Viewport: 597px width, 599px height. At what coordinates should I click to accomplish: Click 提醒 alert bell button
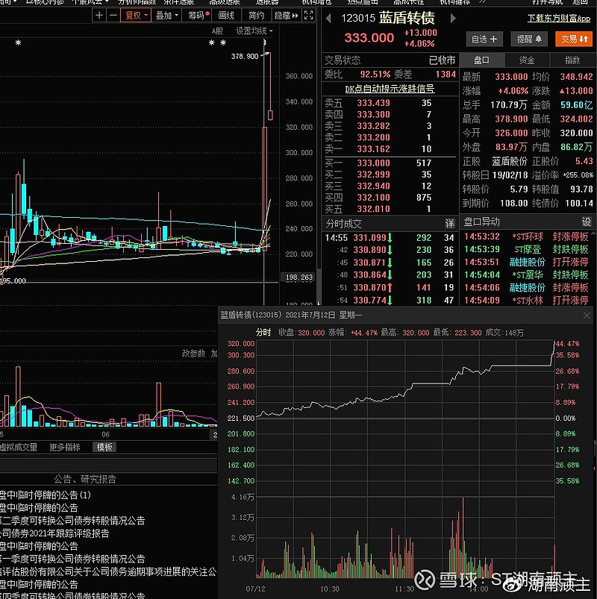click(529, 39)
